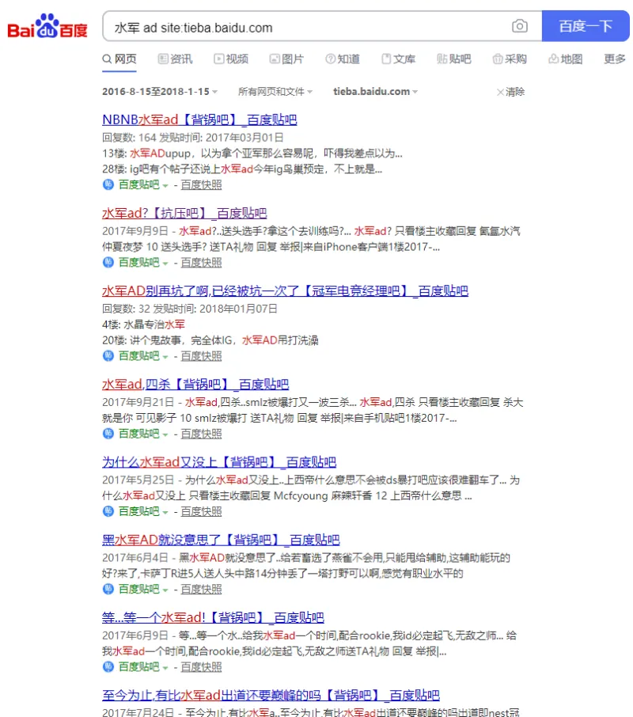Switch to the 视频 tab
The image size is (633, 717).
(x=231, y=59)
